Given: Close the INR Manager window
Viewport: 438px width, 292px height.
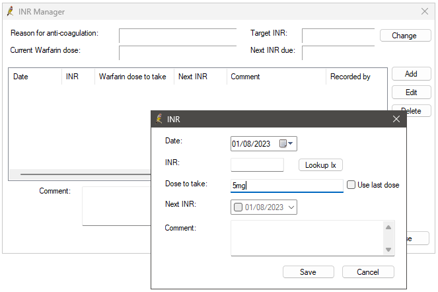Looking at the screenshot, I should tap(425, 11).
